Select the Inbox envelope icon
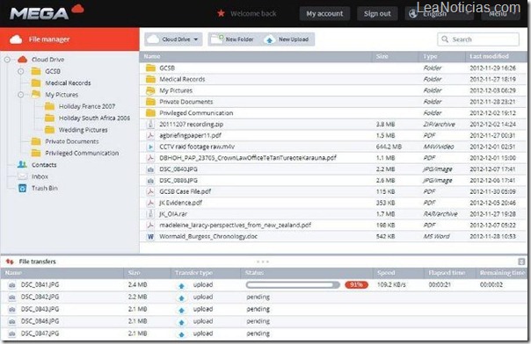The width and height of the screenshot is (531, 344). pyautogui.click(x=22, y=176)
